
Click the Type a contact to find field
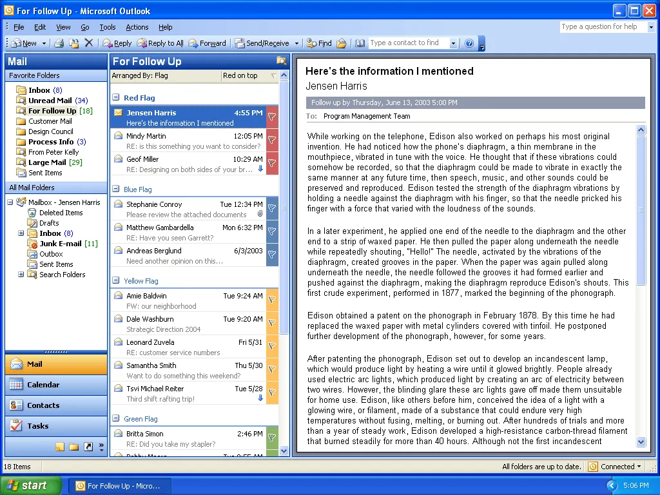tap(409, 43)
